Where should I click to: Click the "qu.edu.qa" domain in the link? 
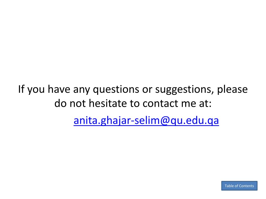tap(195, 121)
